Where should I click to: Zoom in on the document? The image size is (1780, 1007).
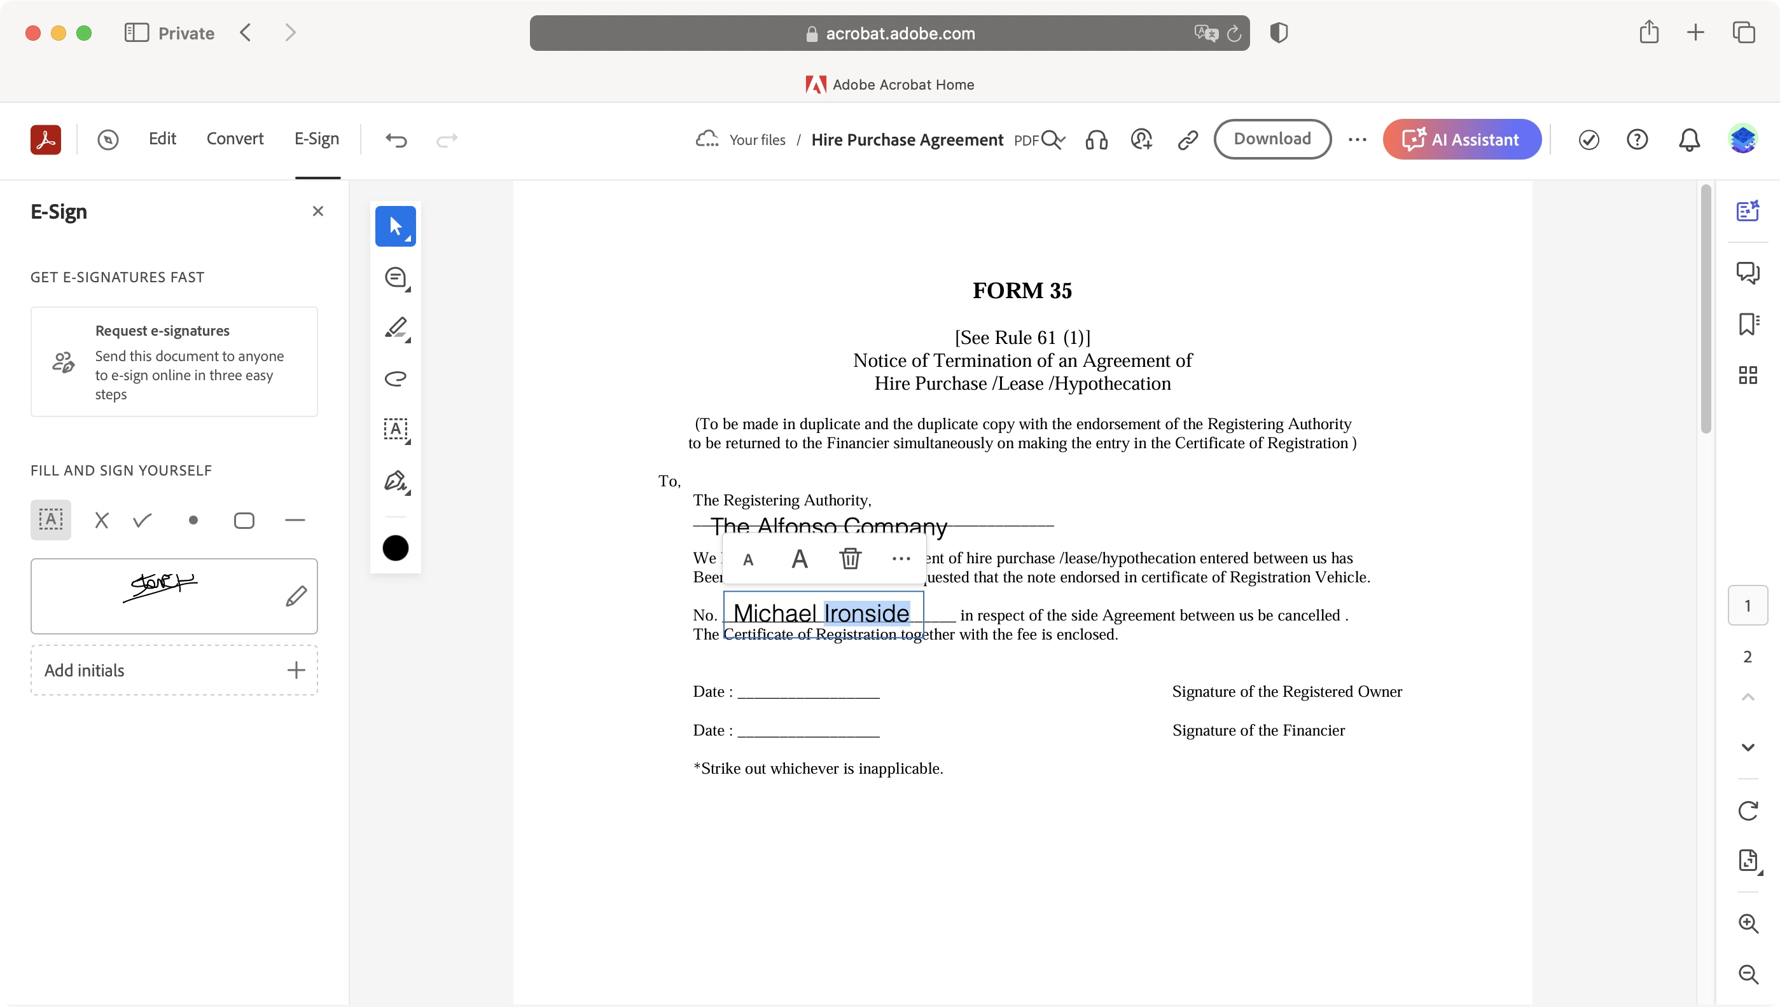(x=1748, y=923)
